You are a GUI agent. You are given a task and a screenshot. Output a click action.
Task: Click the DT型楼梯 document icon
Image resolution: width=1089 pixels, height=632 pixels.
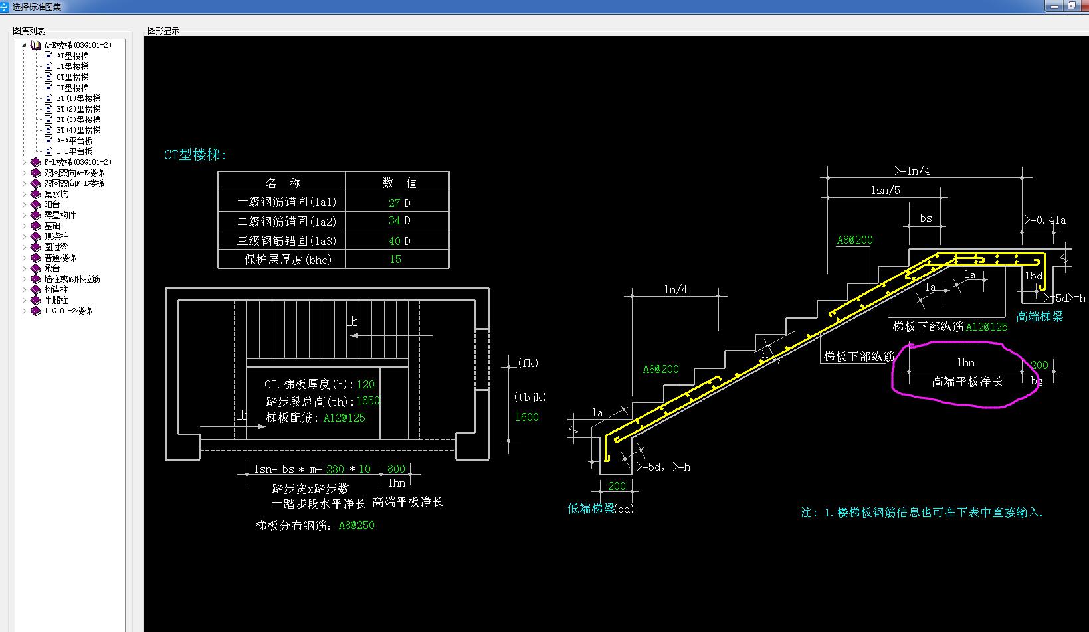pos(49,88)
